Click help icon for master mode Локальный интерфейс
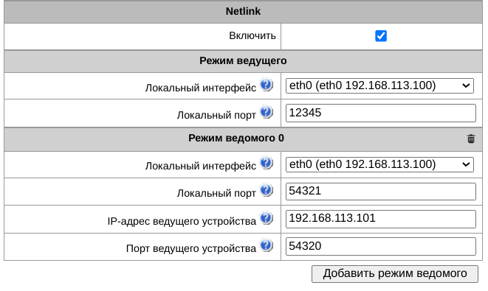The height and width of the screenshot is (291, 488). point(267,85)
